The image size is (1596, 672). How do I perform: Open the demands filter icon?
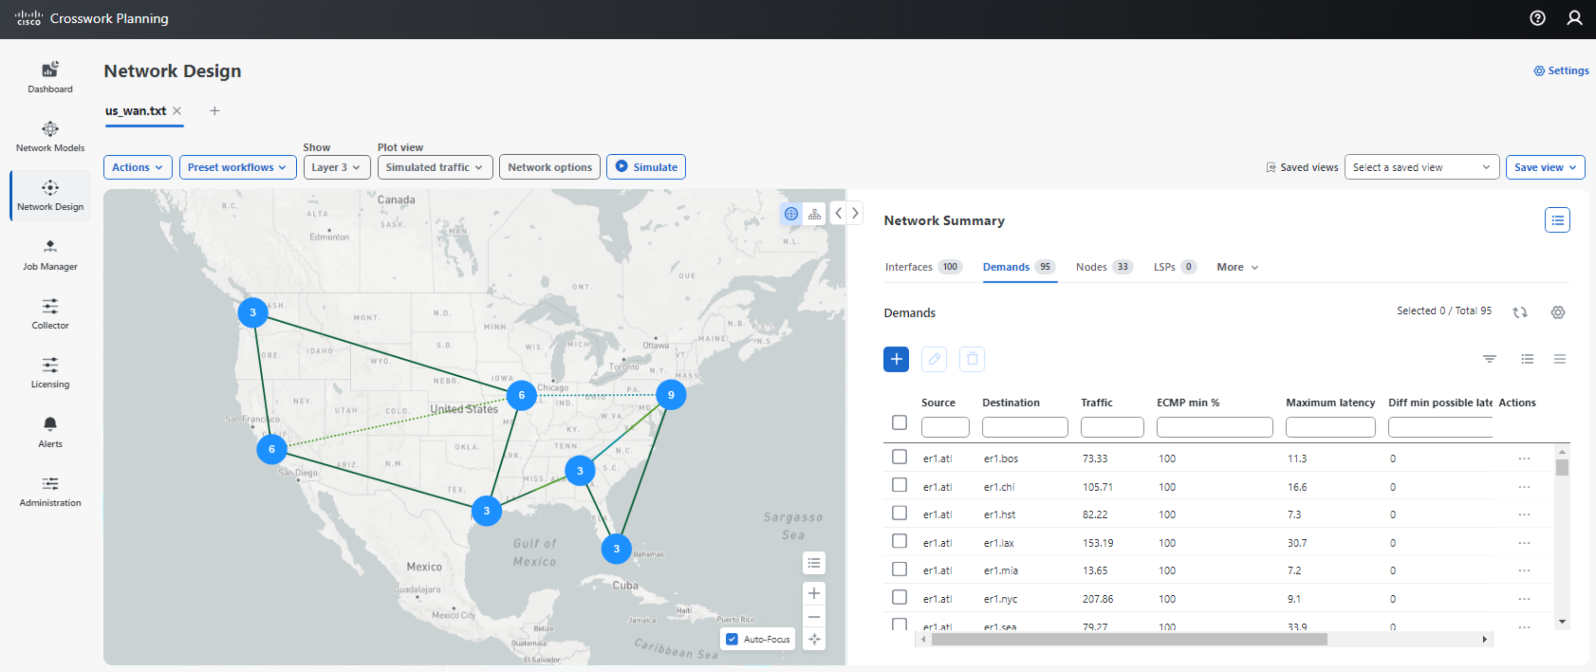point(1490,359)
